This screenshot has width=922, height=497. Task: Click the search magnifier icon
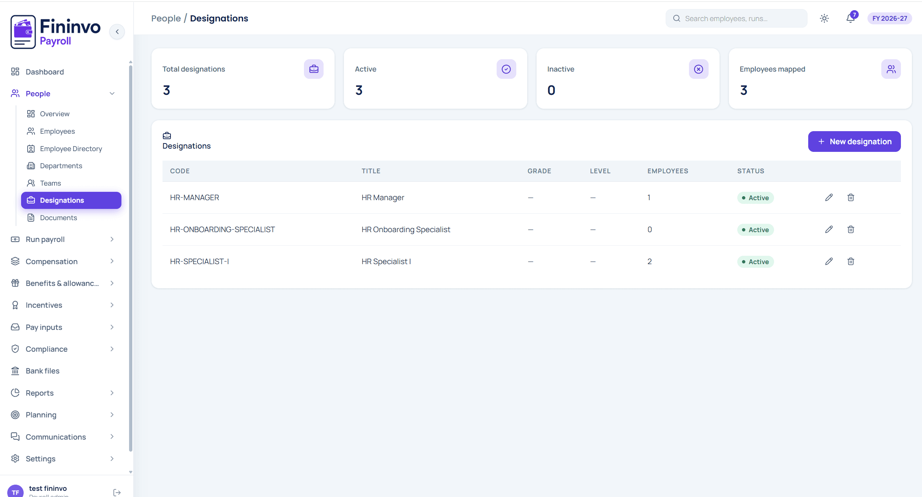click(x=676, y=19)
